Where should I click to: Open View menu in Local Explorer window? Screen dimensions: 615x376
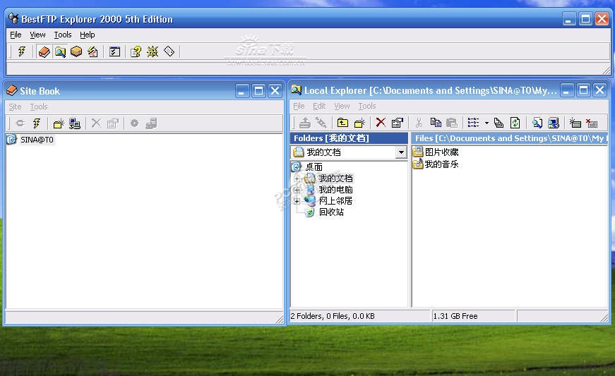(x=342, y=106)
